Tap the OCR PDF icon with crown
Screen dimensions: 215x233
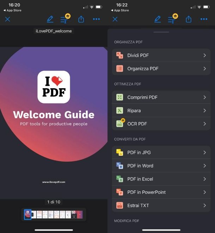pyautogui.click(x=120, y=123)
